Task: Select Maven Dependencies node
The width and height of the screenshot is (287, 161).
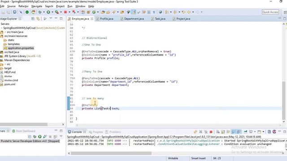Action: click(17, 60)
